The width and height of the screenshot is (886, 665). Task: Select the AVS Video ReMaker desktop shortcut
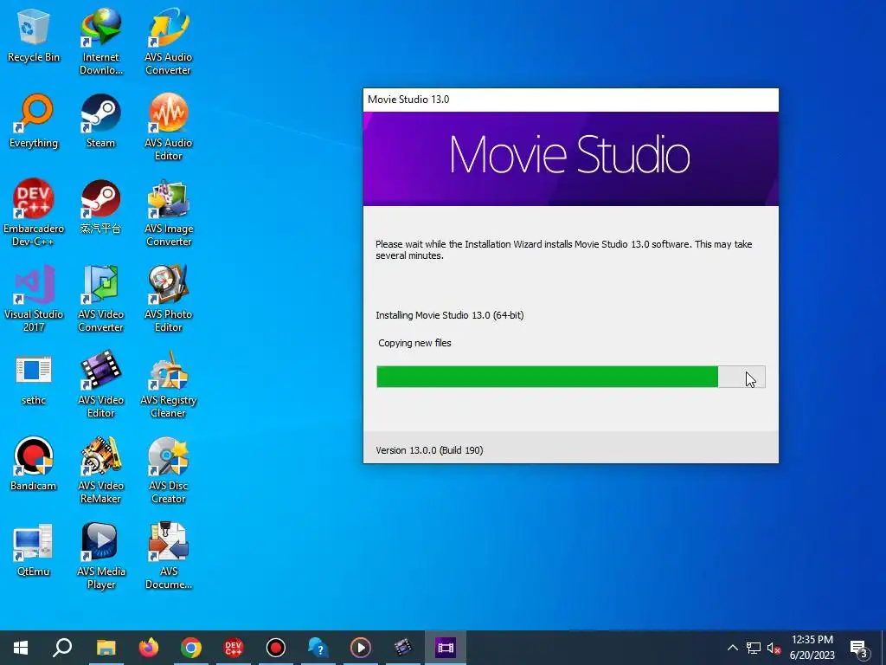pyautogui.click(x=101, y=469)
